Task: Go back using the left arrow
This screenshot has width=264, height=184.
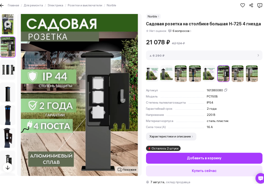Action: [x=2, y=5]
